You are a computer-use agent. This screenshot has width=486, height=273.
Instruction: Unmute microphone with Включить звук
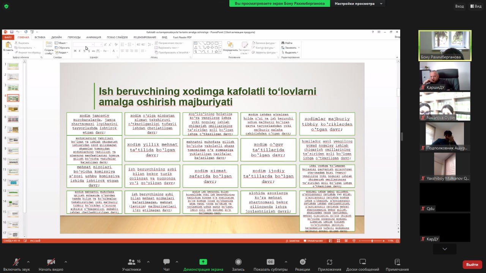pyautogui.click(x=16, y=262)
